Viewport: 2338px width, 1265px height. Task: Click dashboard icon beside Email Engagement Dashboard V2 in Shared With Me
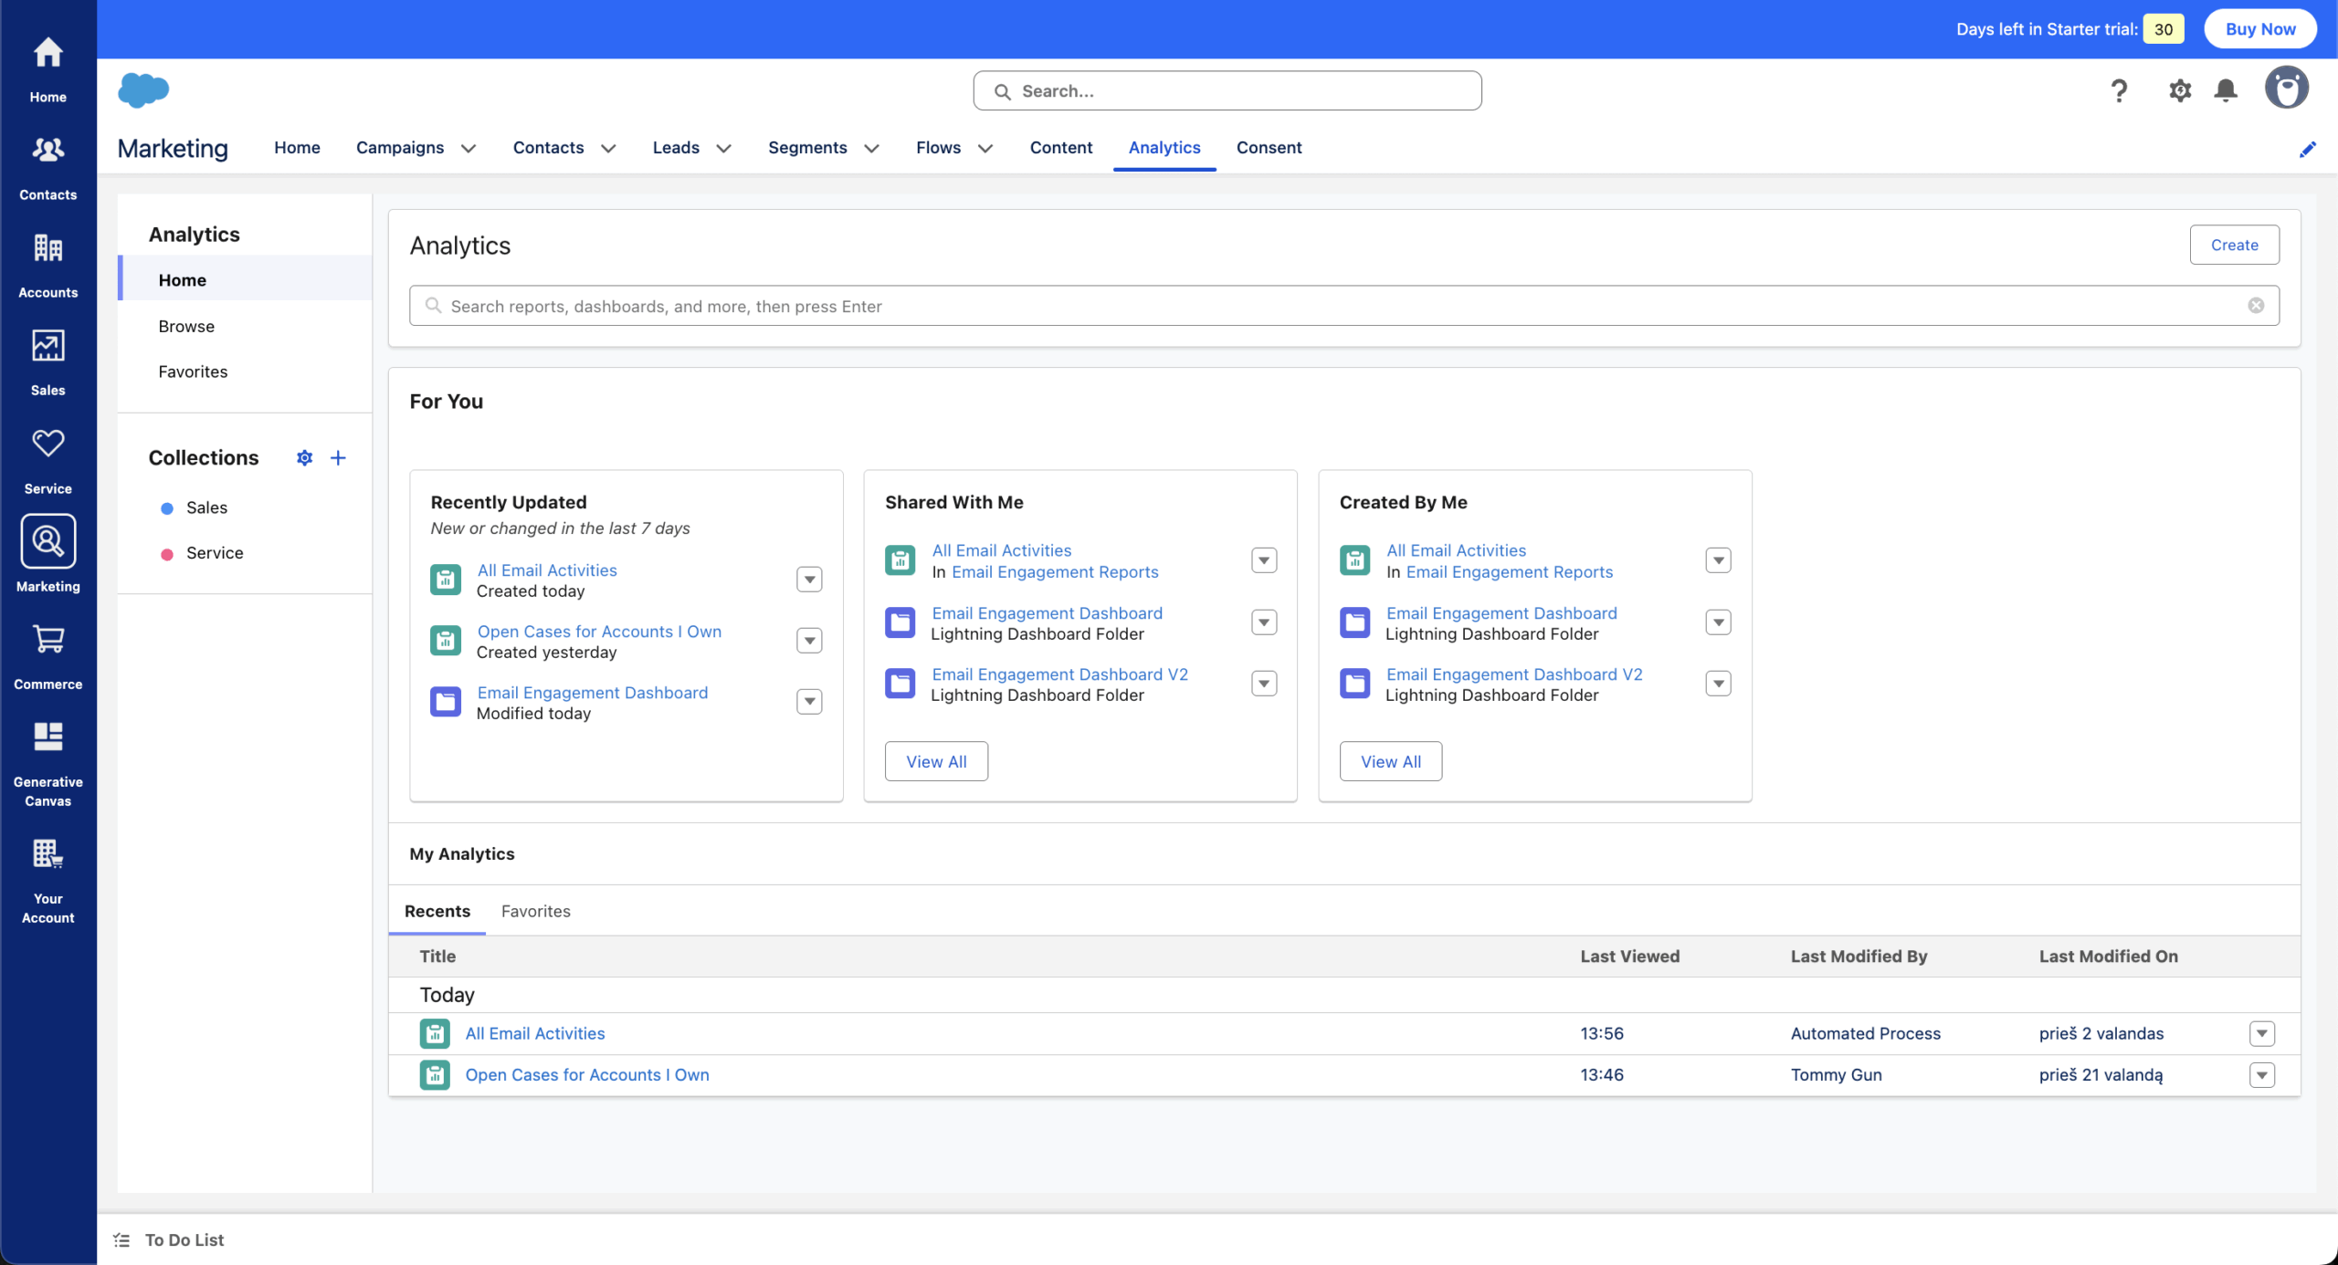pos(900,684)
